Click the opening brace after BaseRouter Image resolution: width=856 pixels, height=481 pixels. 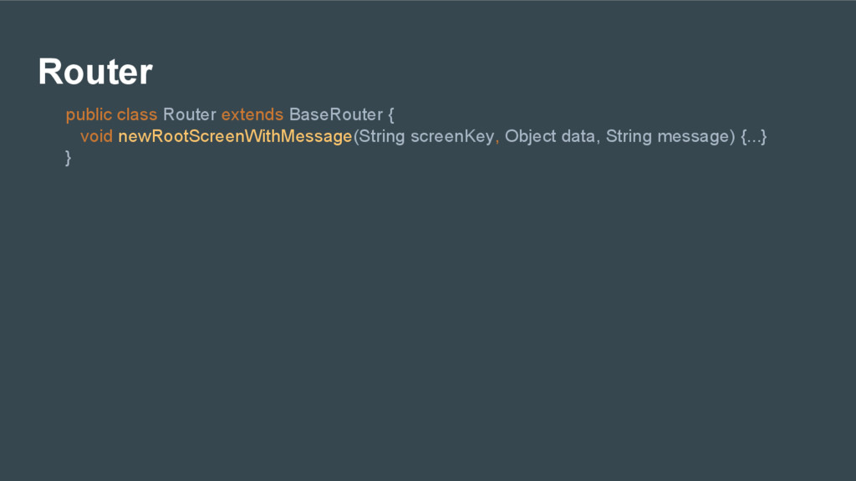(x=391, y=115)
